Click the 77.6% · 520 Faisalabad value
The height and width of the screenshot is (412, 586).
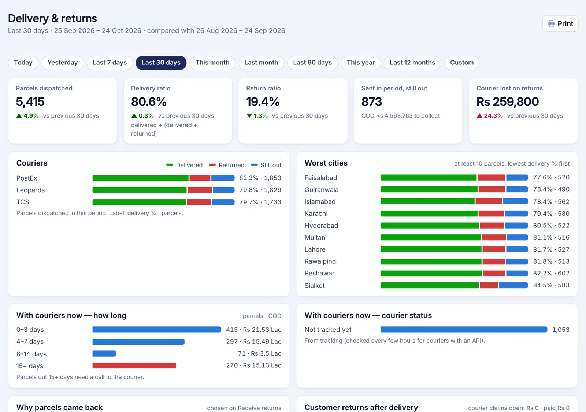pos(551,178)
